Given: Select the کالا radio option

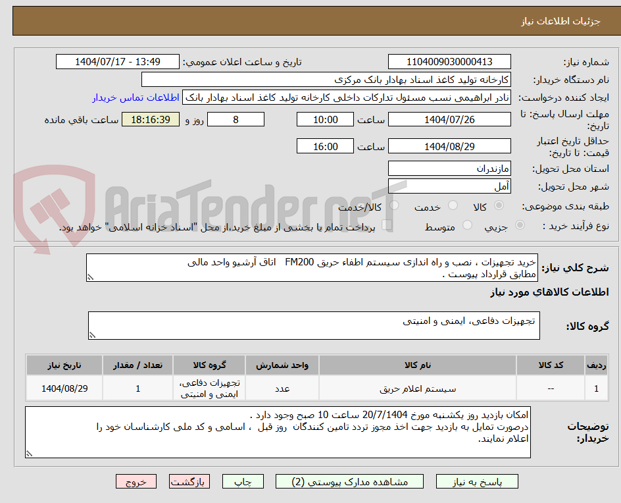Looking at the screenshot, I should (x=499, y=205).
